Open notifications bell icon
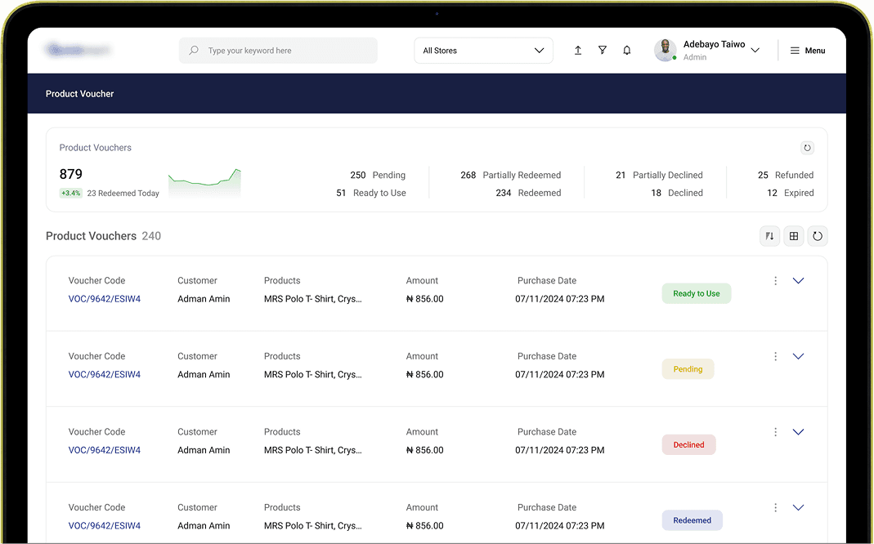The width and height of the screenshot is (874, 544). pyautogui.click(x=627, y=50)
